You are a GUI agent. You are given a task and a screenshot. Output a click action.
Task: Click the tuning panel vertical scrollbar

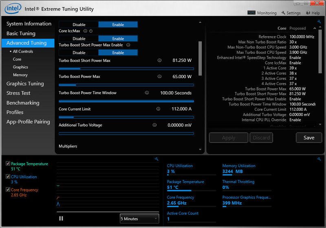(200, 59)
